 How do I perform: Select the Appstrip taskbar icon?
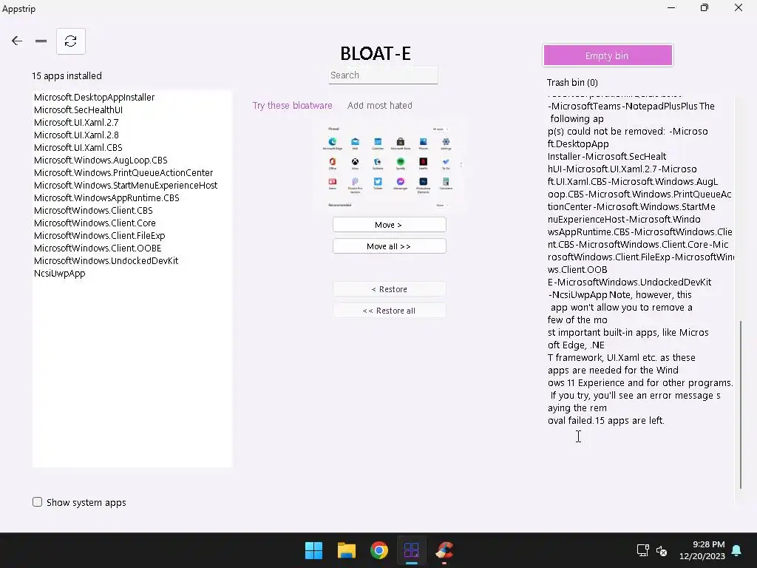pos(411,550)
